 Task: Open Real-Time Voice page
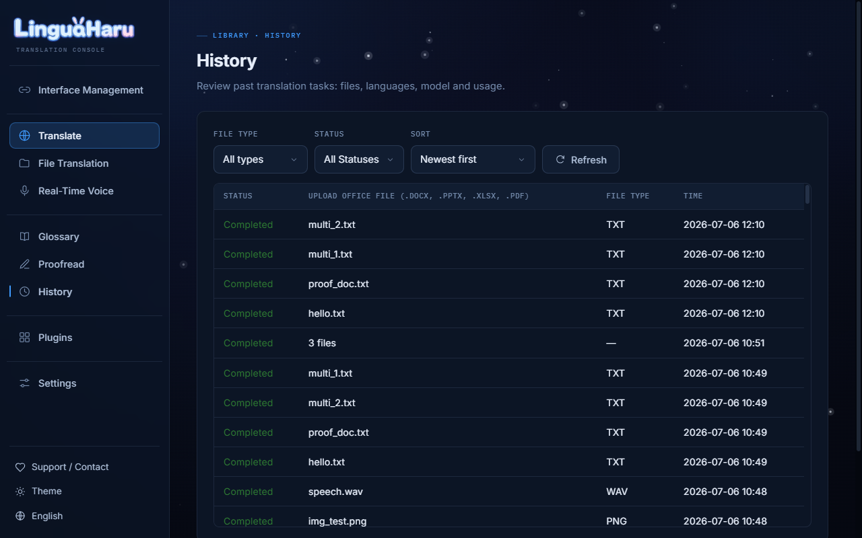point(84,191)
